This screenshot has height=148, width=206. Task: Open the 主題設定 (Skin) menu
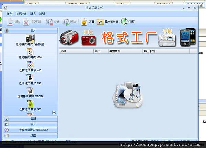pos(21,14)
